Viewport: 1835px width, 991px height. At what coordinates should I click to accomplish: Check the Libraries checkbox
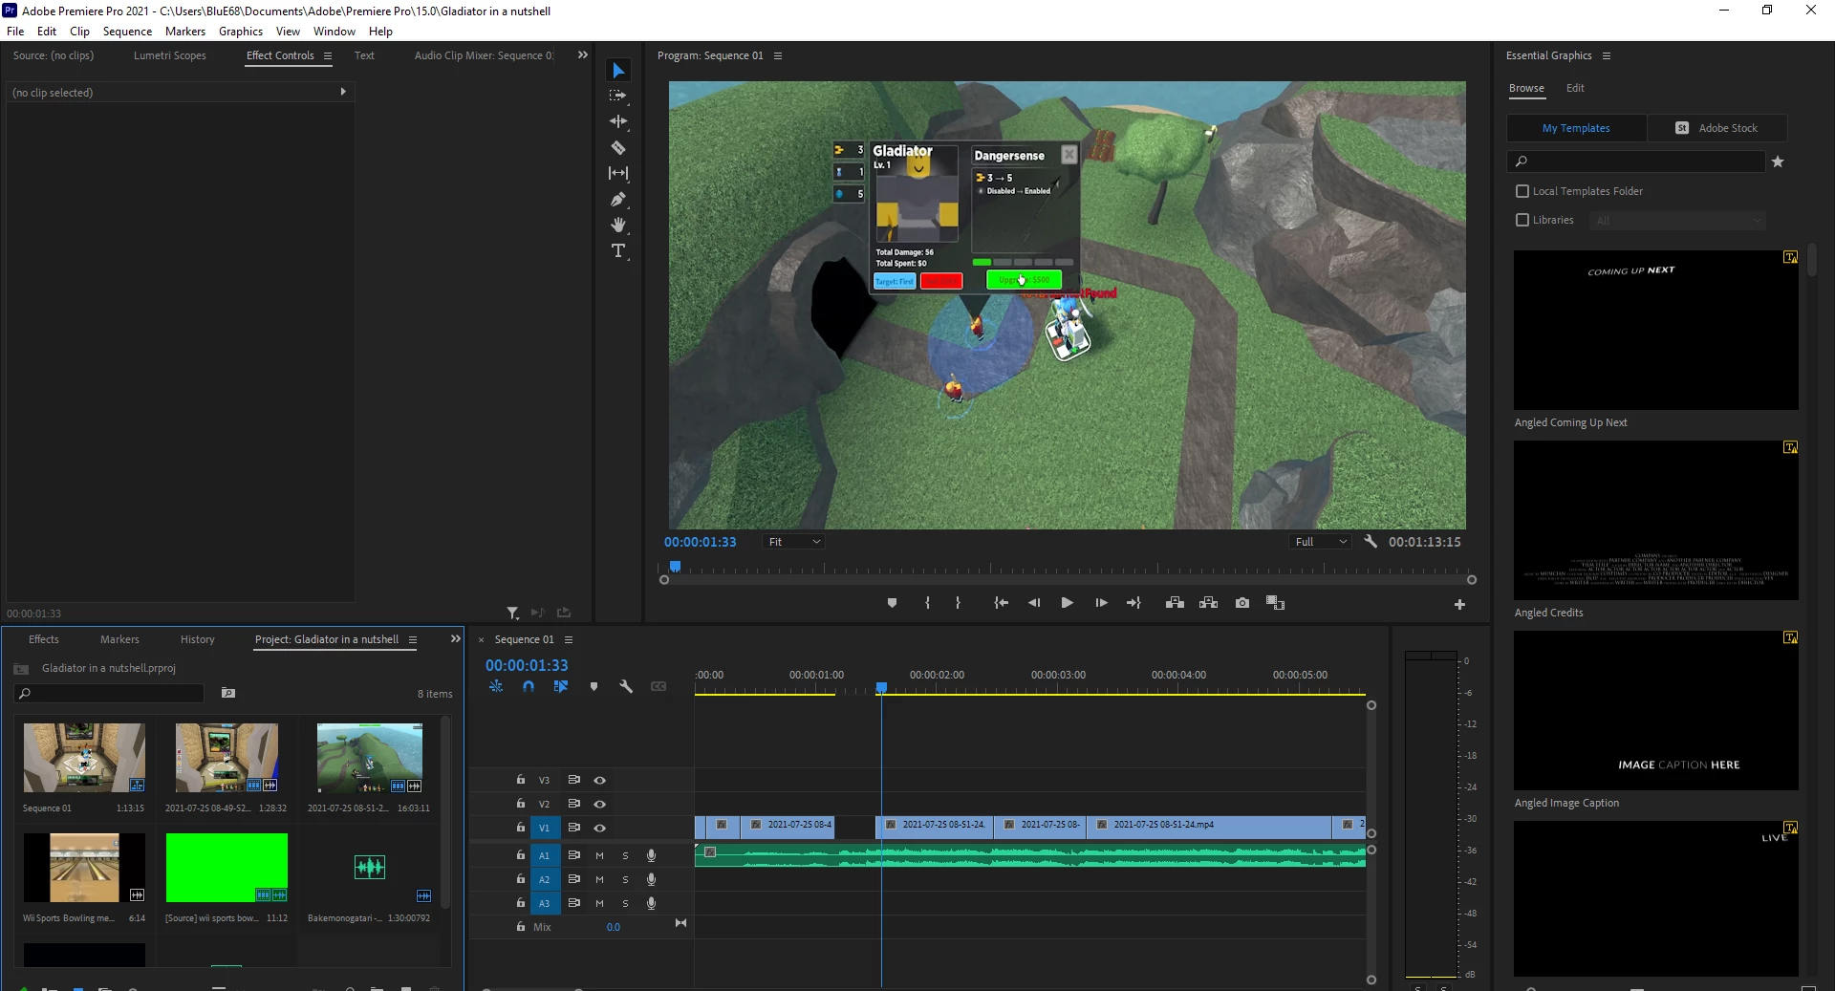point(1522,220)
